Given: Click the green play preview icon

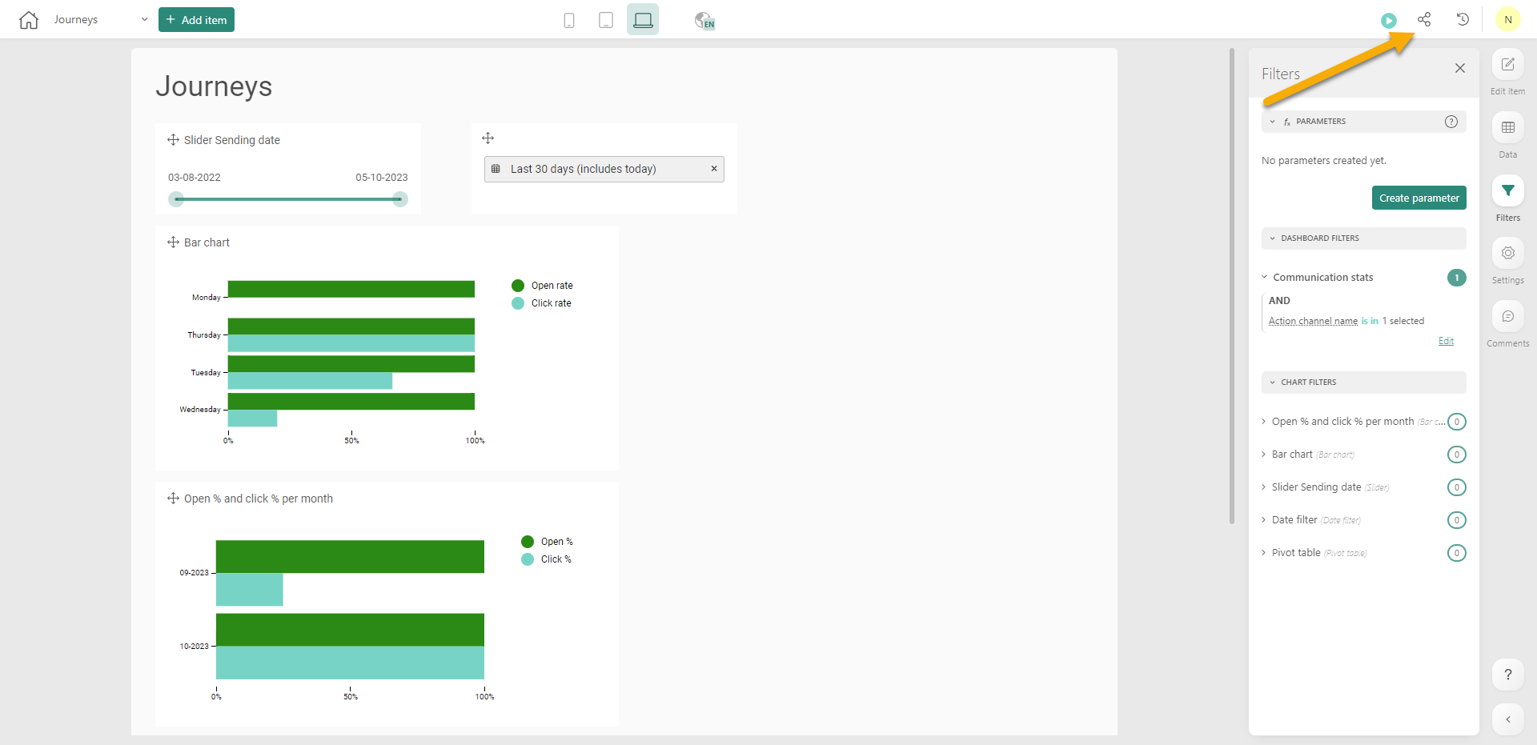Looking at the screenshot, I should coord(1389,21).
